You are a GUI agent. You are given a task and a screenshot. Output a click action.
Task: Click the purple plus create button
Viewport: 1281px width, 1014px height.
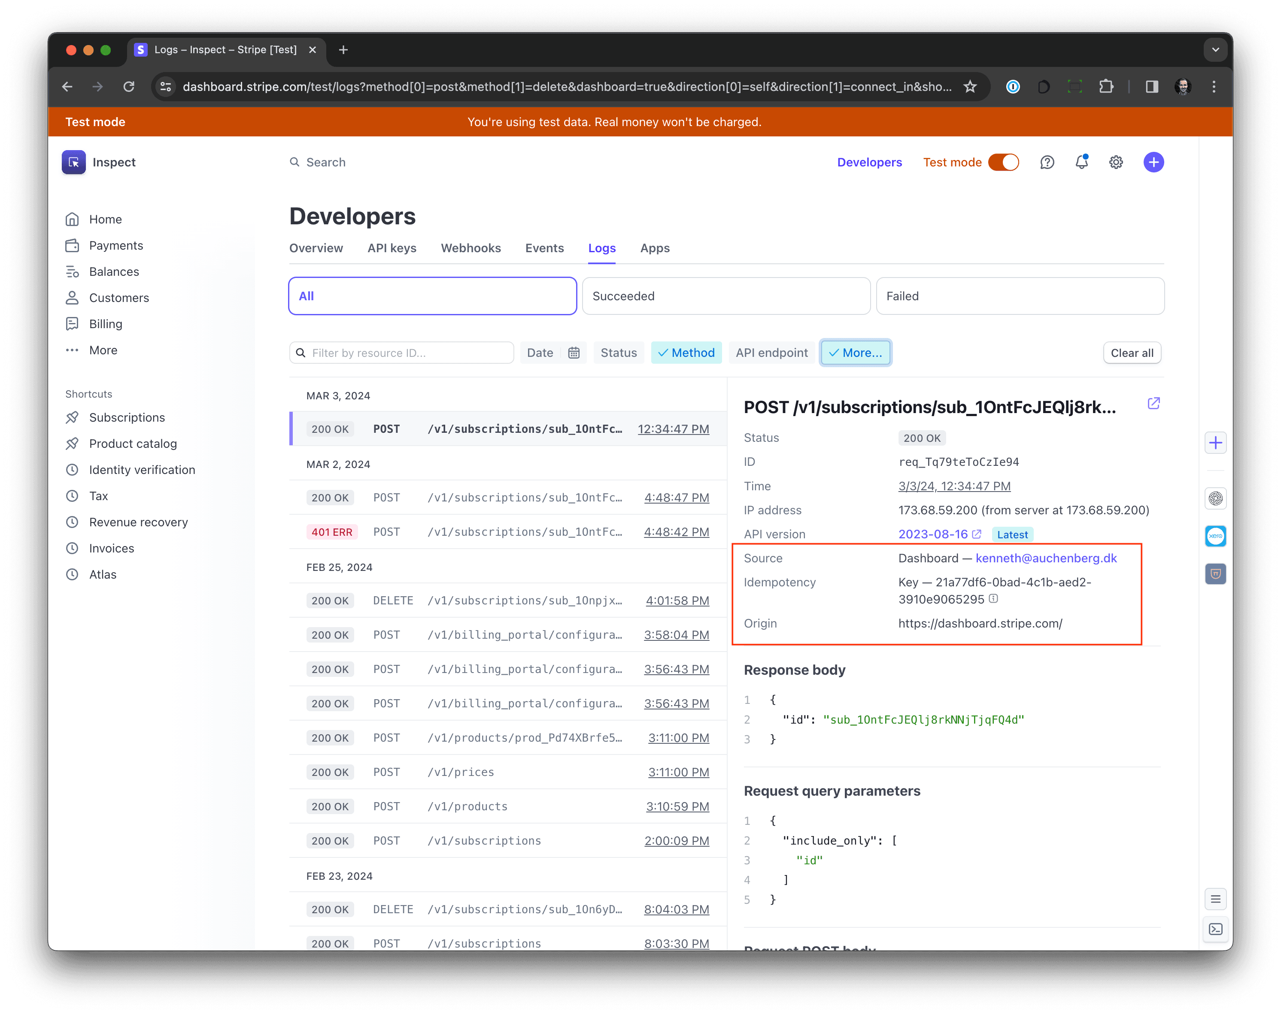pyautogui.click(x=1154, y=162)
